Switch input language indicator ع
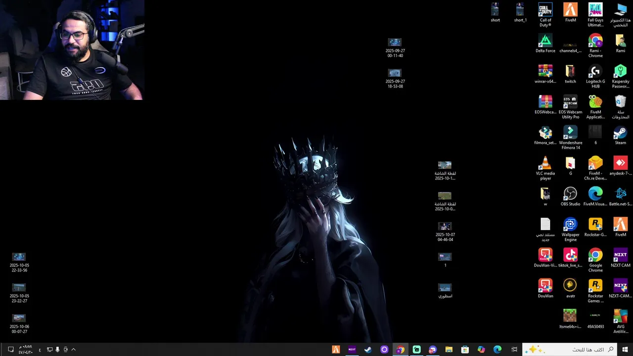The width and height of the screenshot is (633, 356). pos(40,350)
